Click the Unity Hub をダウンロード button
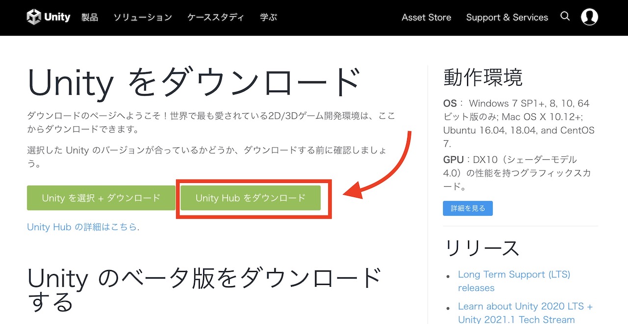 point(251,198)
